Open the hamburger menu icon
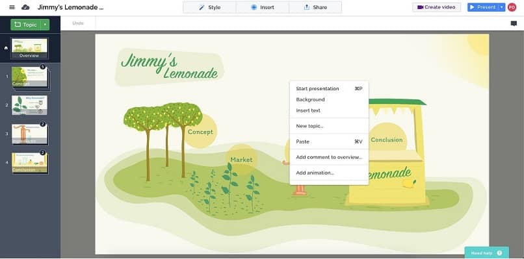 [12, 7]
